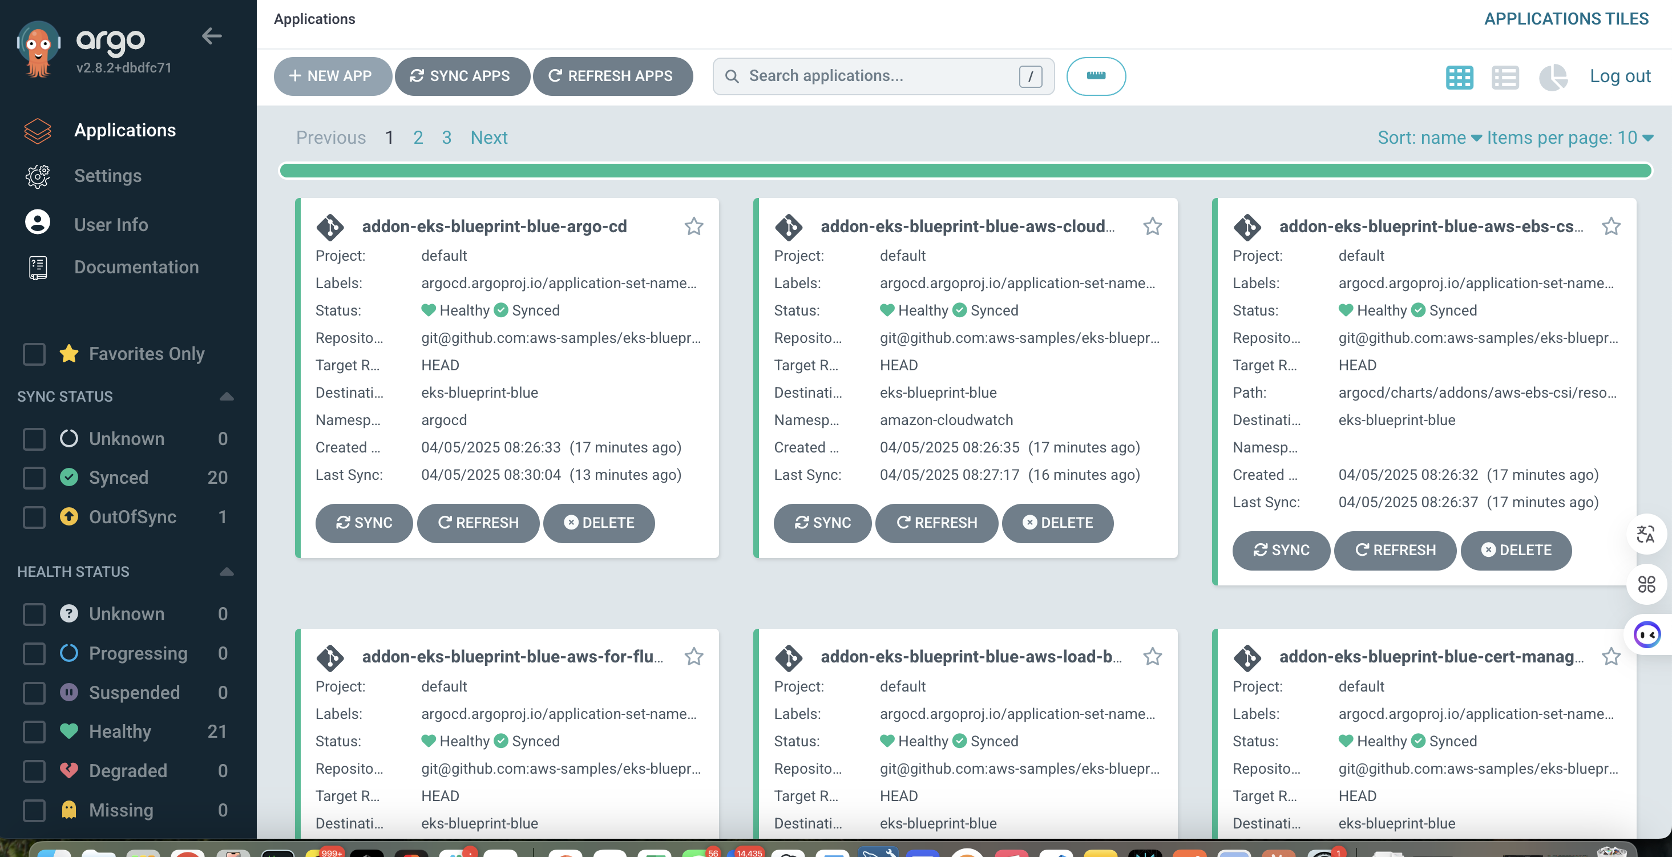Switch to applications list view icon

pyautogui.click(x=1505, y=76)
